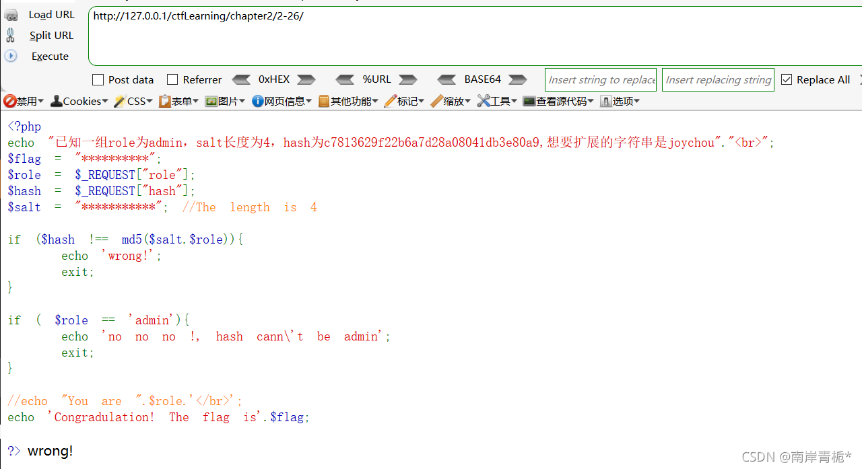Screen dimensions: 862x469
Task: Click the pen icon by 标记
Action: [391, 101]
